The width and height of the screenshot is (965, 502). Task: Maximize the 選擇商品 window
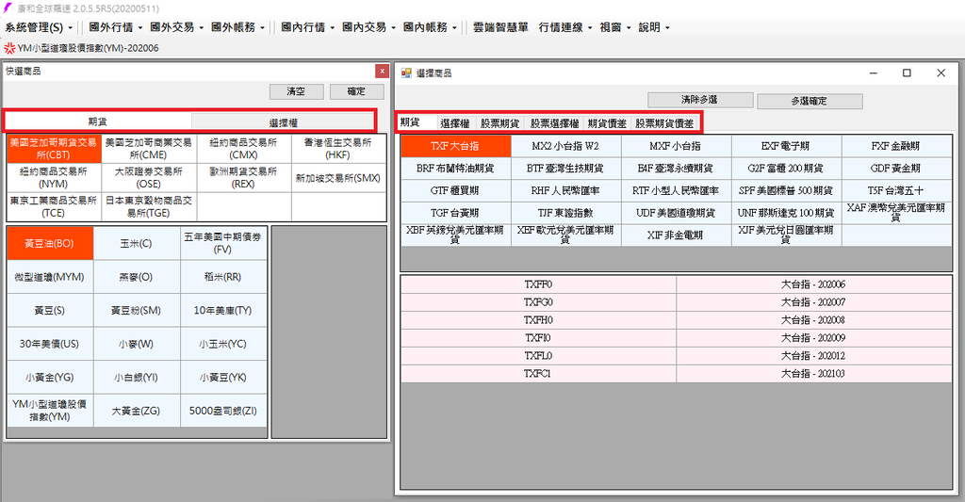[x=907, y=73]
